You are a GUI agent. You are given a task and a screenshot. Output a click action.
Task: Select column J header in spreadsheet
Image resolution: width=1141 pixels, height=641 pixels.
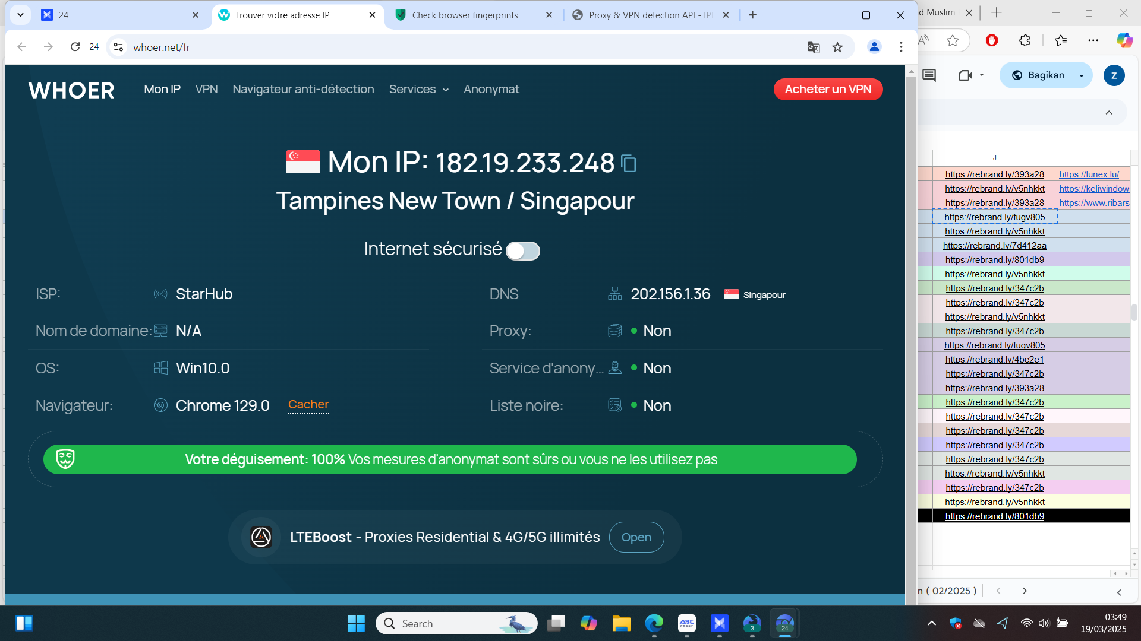pyautogui.click(x=995, y=158)
